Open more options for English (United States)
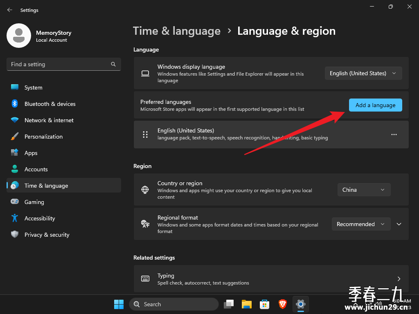 coord(394,134)
